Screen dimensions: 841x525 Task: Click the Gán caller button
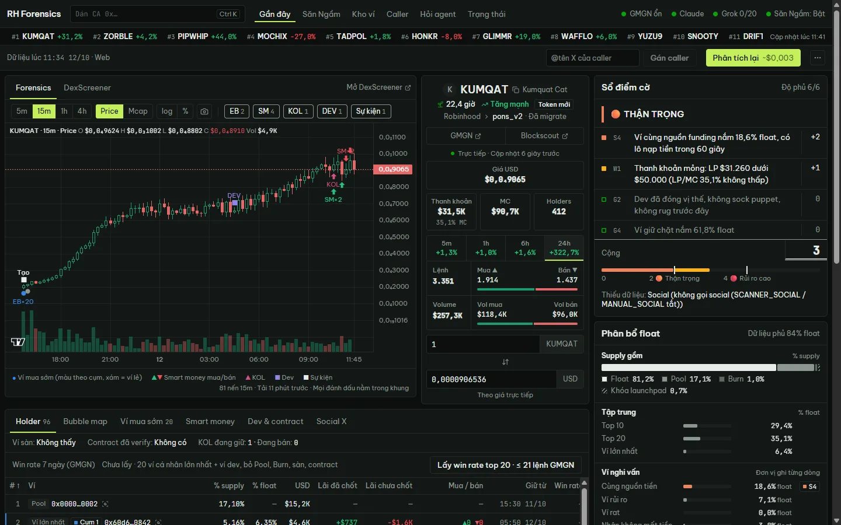click(x=669, y=58)
